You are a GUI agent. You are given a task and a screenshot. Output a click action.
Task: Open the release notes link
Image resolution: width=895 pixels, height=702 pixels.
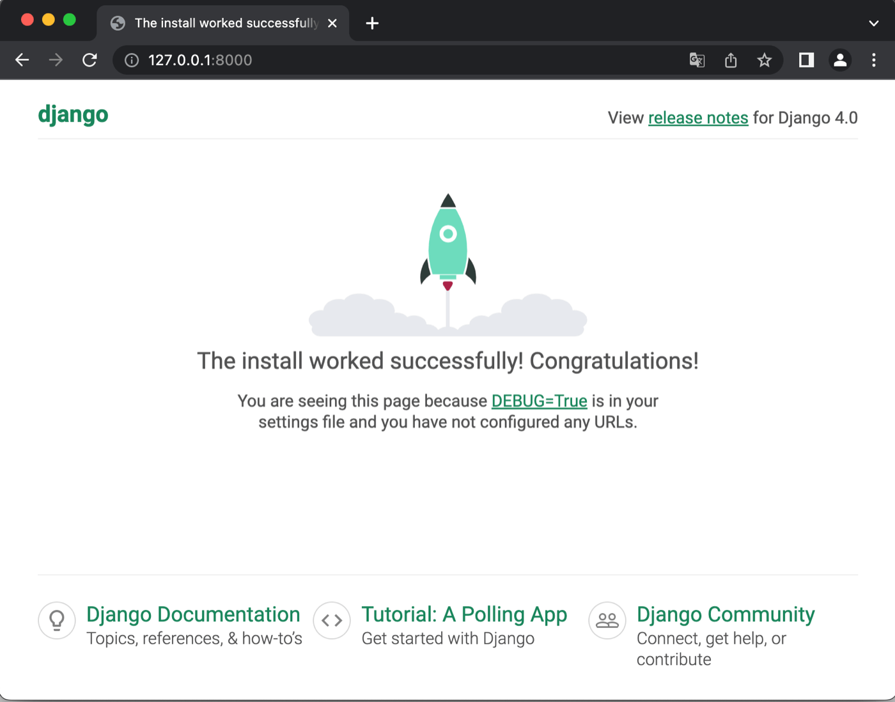click(698, 118)
